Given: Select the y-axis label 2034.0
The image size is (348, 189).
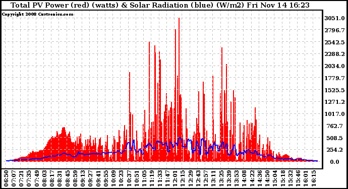Looking at the screenshot, I should click(334, 66).
